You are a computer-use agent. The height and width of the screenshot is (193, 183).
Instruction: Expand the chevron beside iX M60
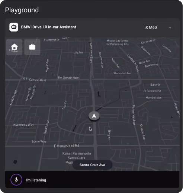(x=170, y=27)
